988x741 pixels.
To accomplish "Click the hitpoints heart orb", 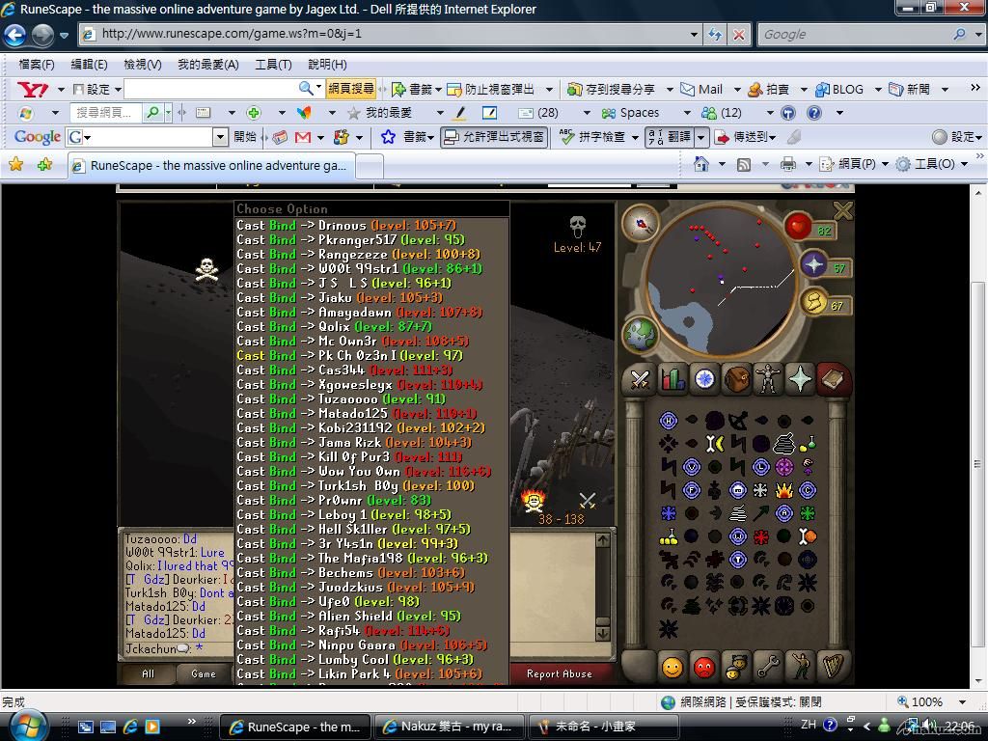I will (798, 226).
